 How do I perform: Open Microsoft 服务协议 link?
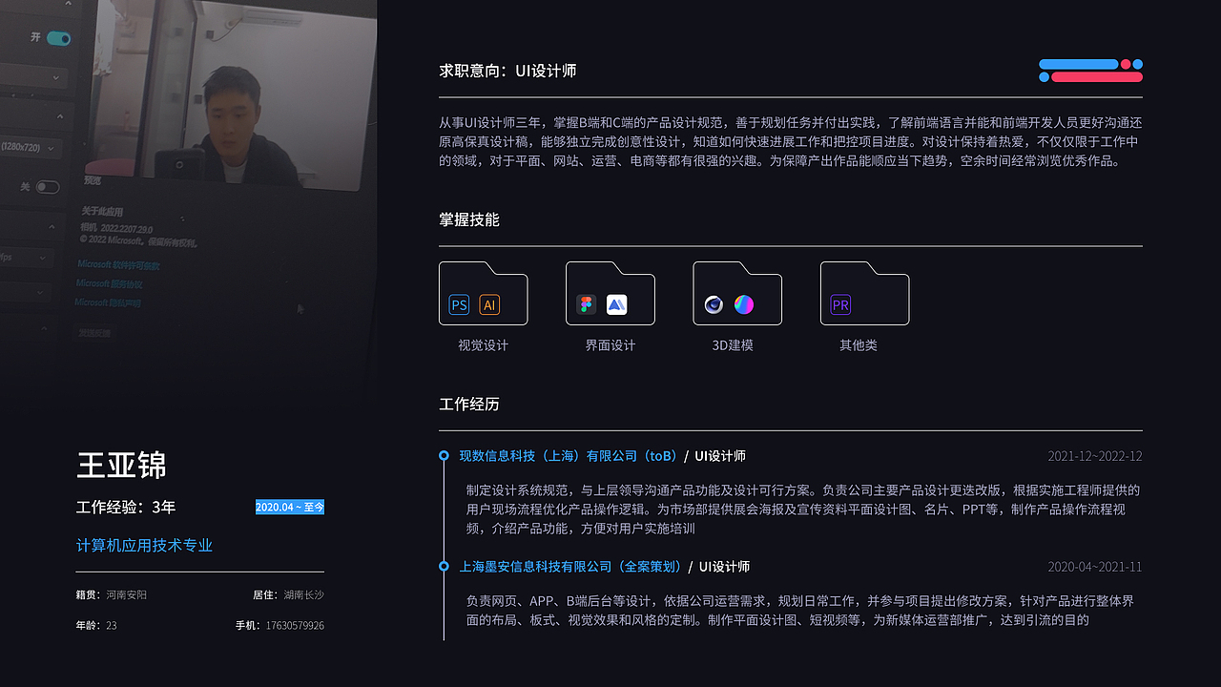point(109,283)
